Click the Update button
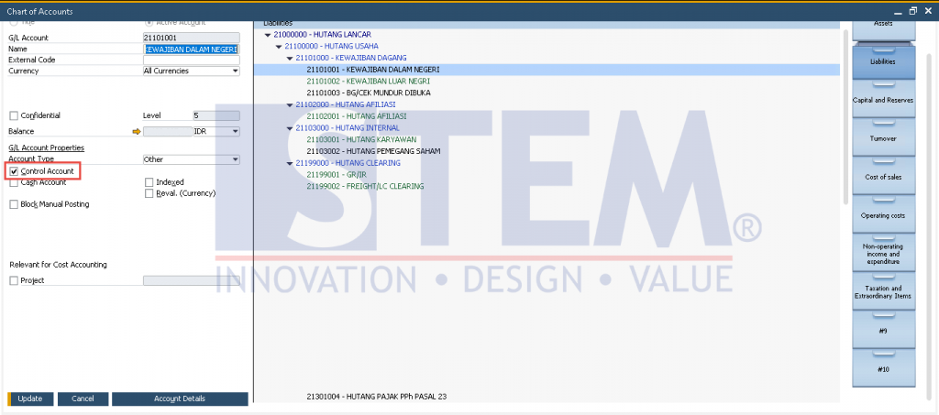The width and height of the screenshot is (939, 415). pyautogui.click(x=30, y=399)
